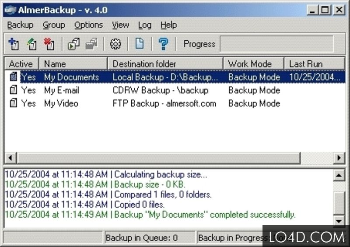The image size is (350, 247).
Task: Click the list's left scroll arrow
Action: point(10,158)
